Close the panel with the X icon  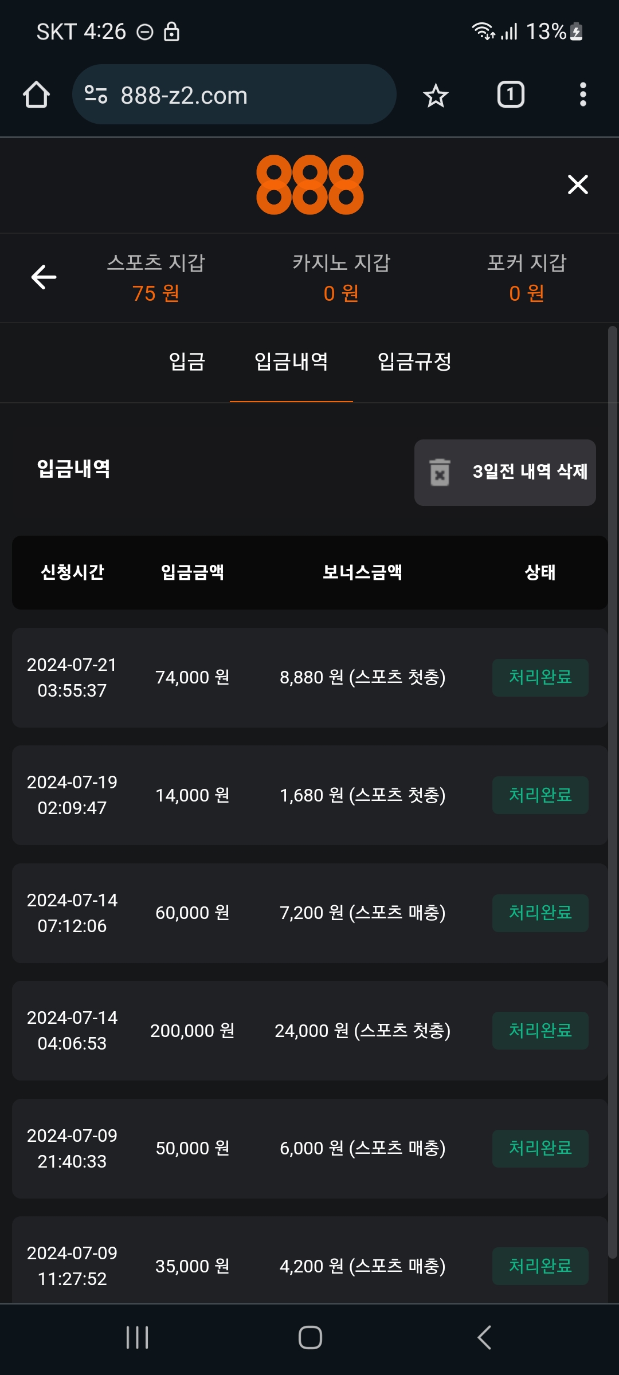578,184
